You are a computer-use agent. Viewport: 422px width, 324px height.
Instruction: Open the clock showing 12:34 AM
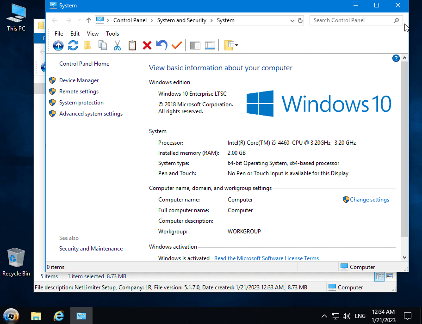point(384,316)
